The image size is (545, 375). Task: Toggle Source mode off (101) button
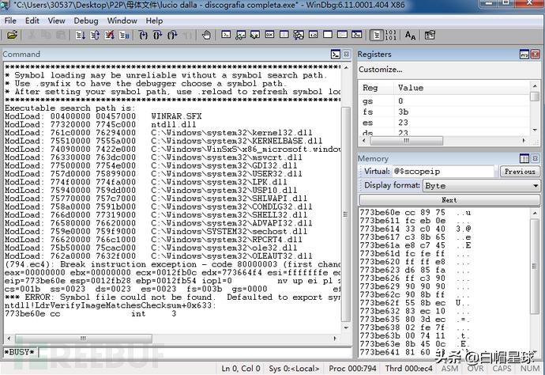(x=391, y=35)
